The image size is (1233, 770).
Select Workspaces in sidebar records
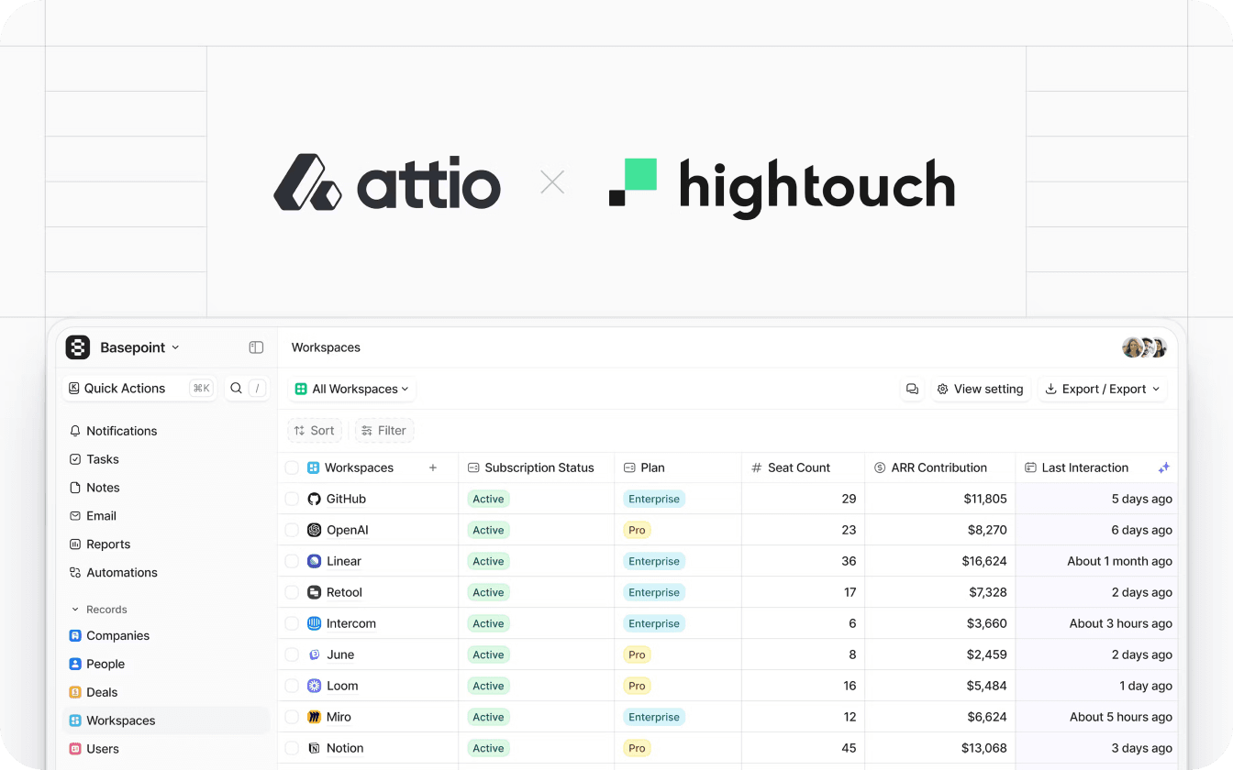[166, 720]
